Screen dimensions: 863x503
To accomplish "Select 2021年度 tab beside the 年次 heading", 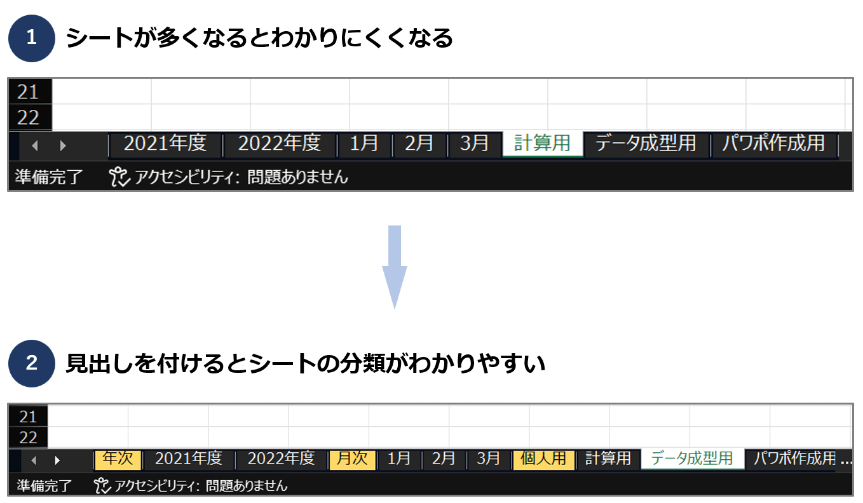I will [x=188, y=459].
